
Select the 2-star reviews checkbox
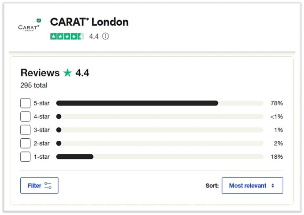click(x=25, y=143)
